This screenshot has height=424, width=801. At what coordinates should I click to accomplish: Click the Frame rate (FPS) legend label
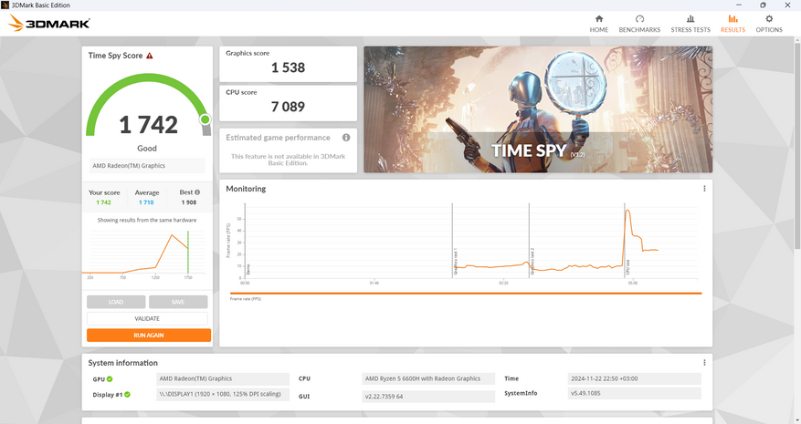pos(245,299)
